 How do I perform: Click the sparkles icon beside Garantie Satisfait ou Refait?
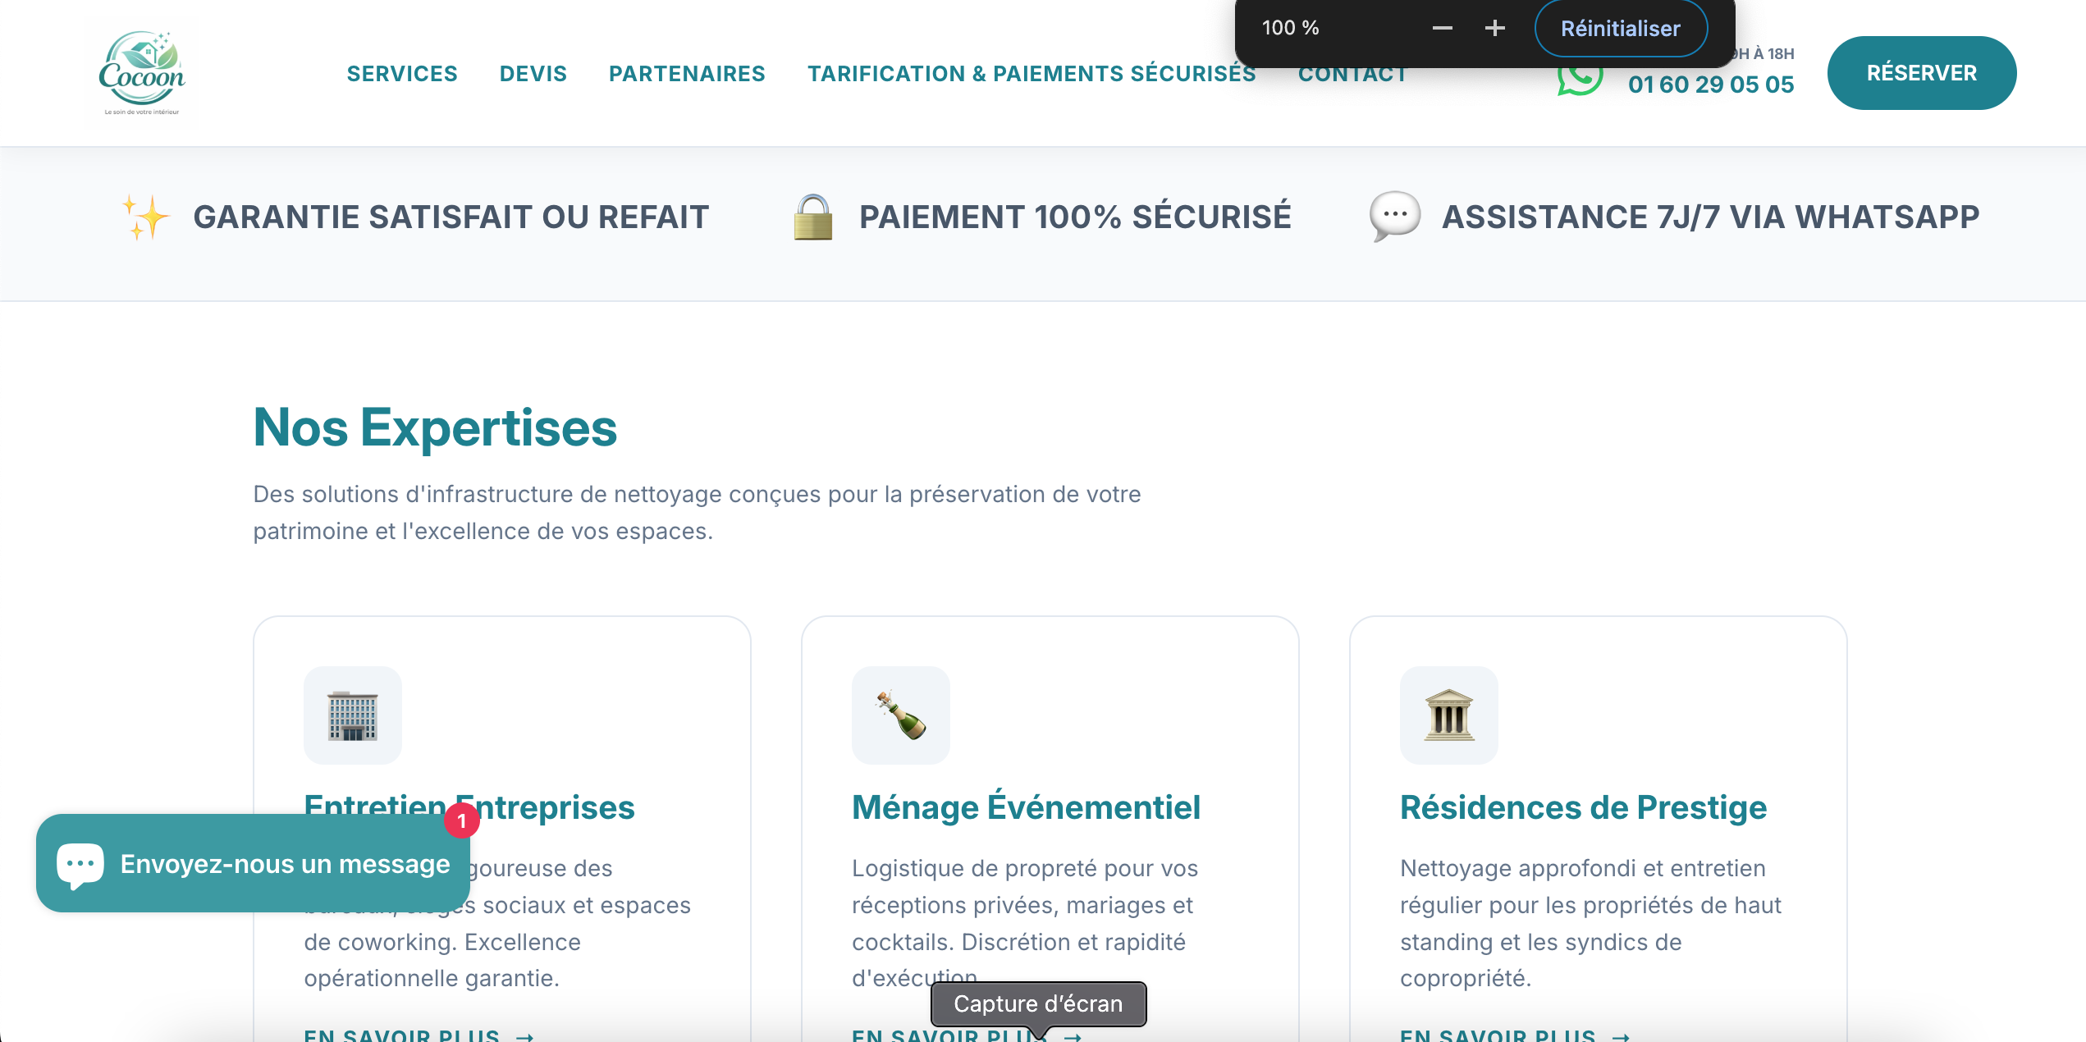click(145, 217)
